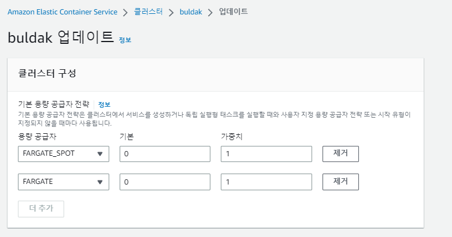Click the 업데이트 breadcrumb item

(x=233, y=12)
